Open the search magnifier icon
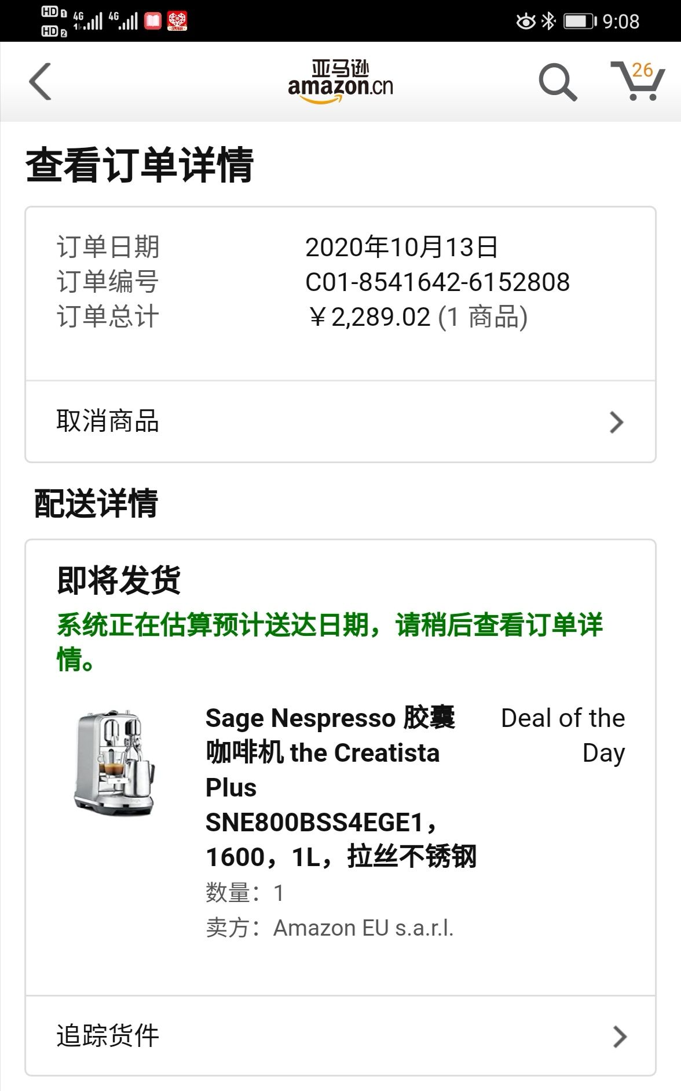 click(558, 82)
